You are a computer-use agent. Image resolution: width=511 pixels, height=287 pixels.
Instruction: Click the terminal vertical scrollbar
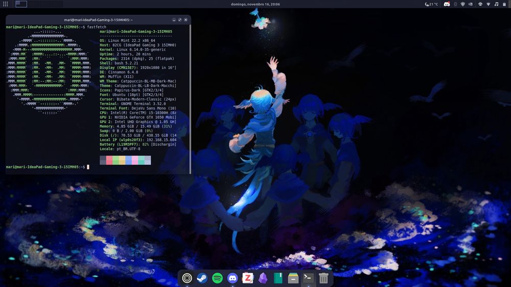[190, 99]
